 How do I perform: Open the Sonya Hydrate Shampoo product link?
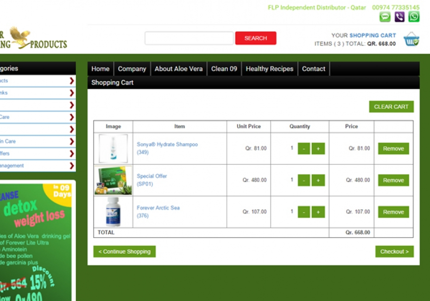point(167,148)
